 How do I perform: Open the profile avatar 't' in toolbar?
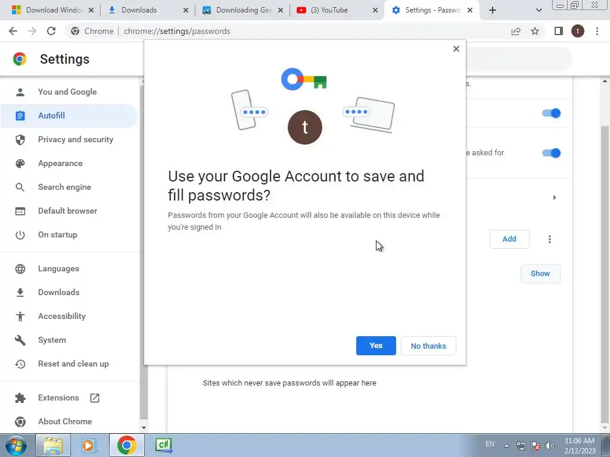[x=578, y=31]
